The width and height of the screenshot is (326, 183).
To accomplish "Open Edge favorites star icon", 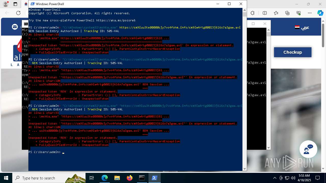I will (276, 13).
